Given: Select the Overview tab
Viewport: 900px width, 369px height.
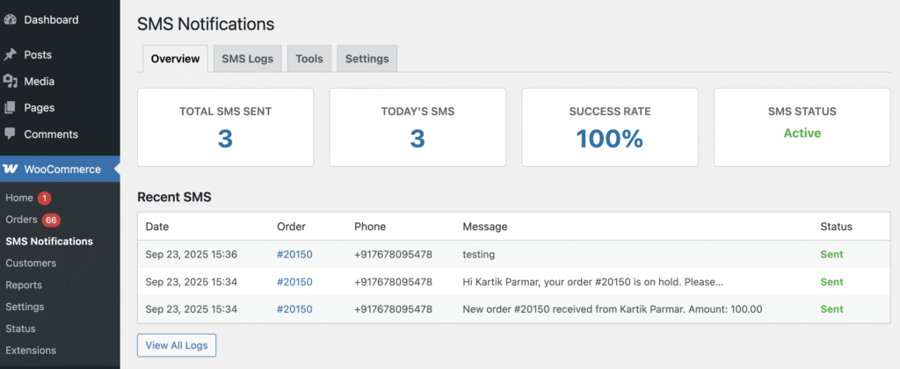Looking at the screenshot, I should [x=175, y=59].
